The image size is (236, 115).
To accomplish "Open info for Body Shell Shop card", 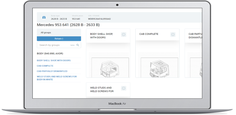I will coord(123,34).
